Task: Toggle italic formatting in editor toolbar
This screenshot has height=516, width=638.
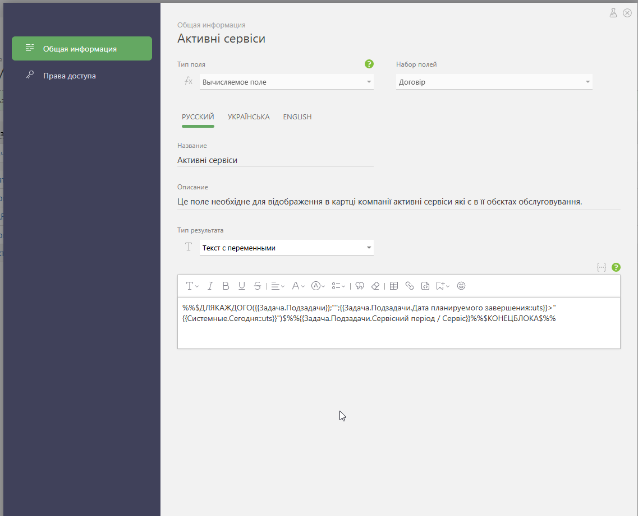Action: (x=210, y=286)
